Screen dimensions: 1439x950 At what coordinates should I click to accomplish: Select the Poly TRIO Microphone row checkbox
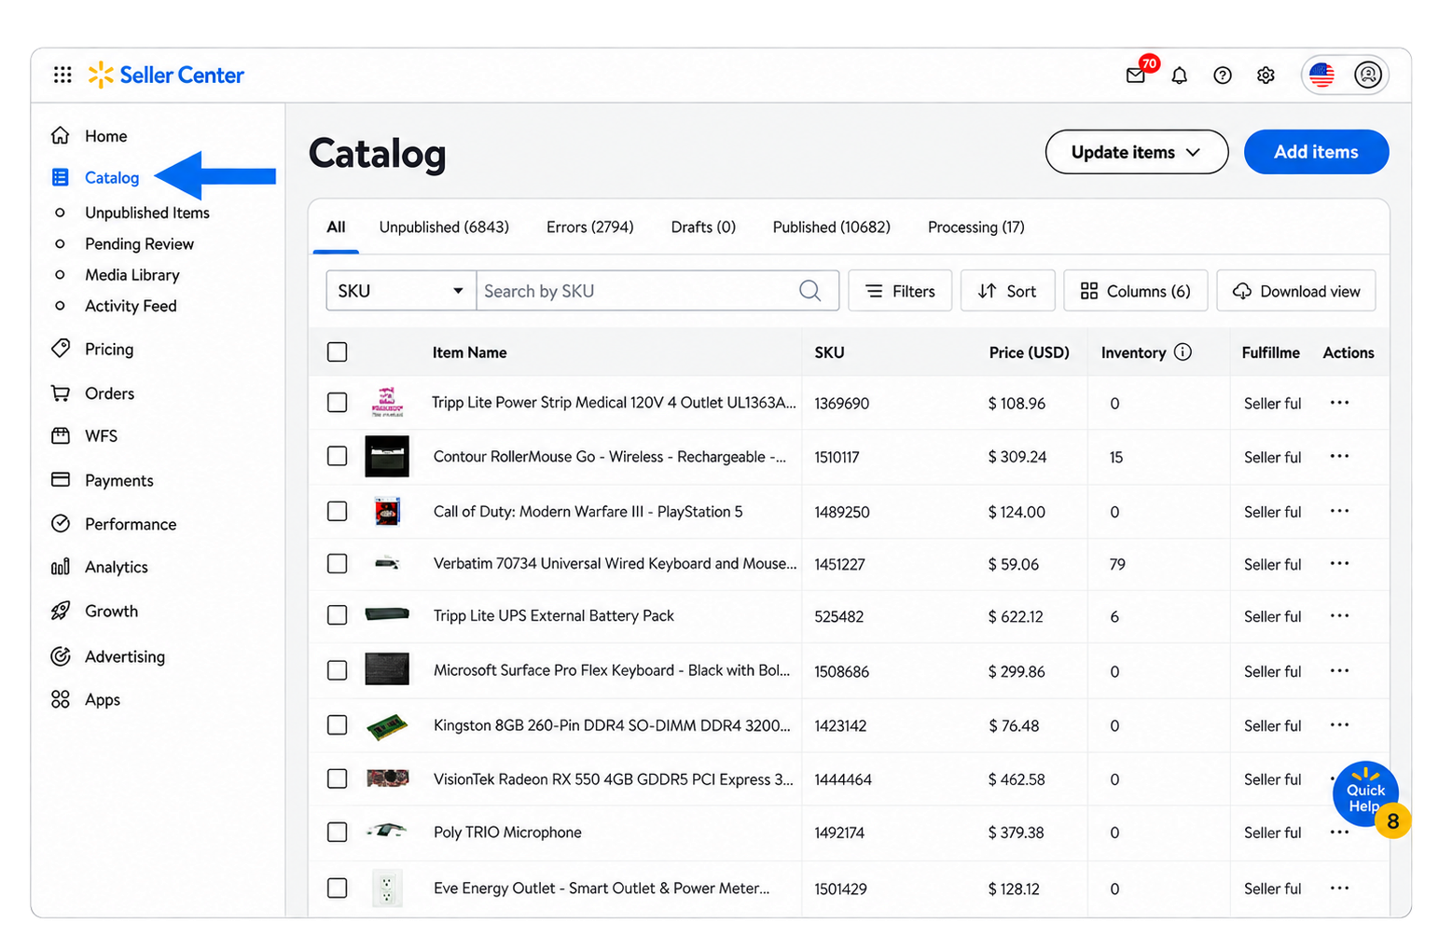338,833
